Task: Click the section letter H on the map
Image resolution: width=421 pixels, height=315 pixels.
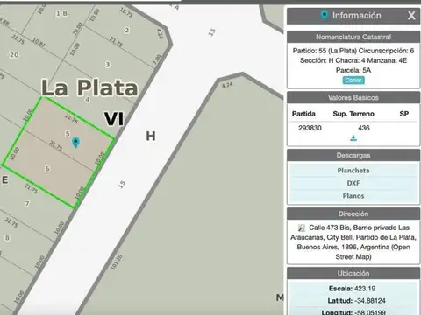Action: (x=151, y=136)
